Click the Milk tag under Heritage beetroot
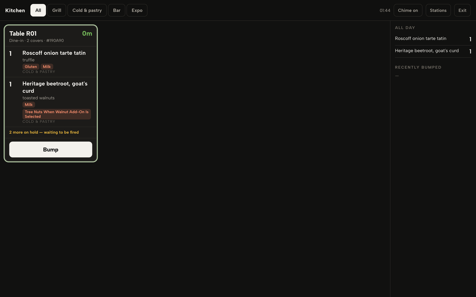 point(29,105)
